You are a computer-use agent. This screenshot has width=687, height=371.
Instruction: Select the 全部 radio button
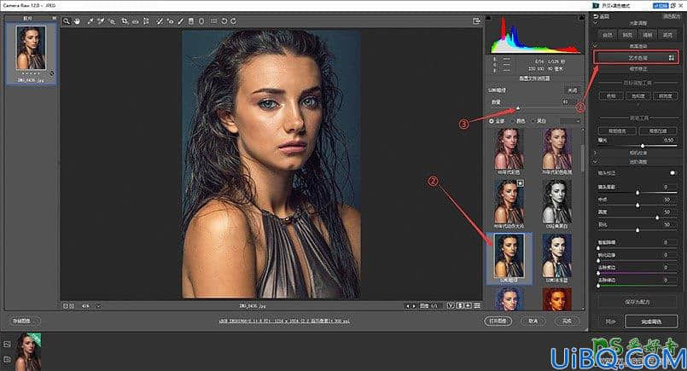click(x=492, y=121)
